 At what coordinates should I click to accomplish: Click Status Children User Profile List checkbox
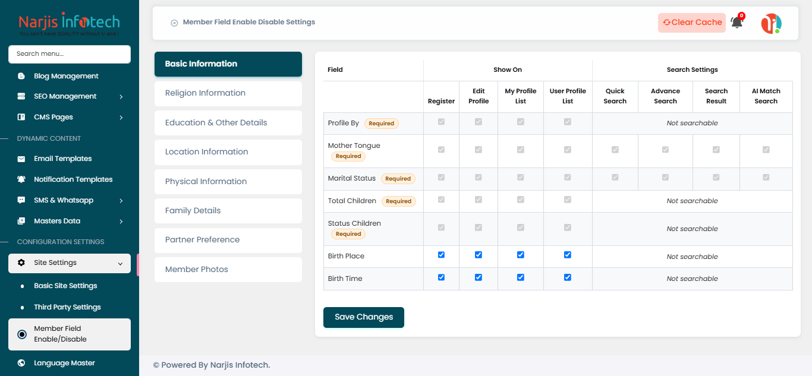pos(568,228)
